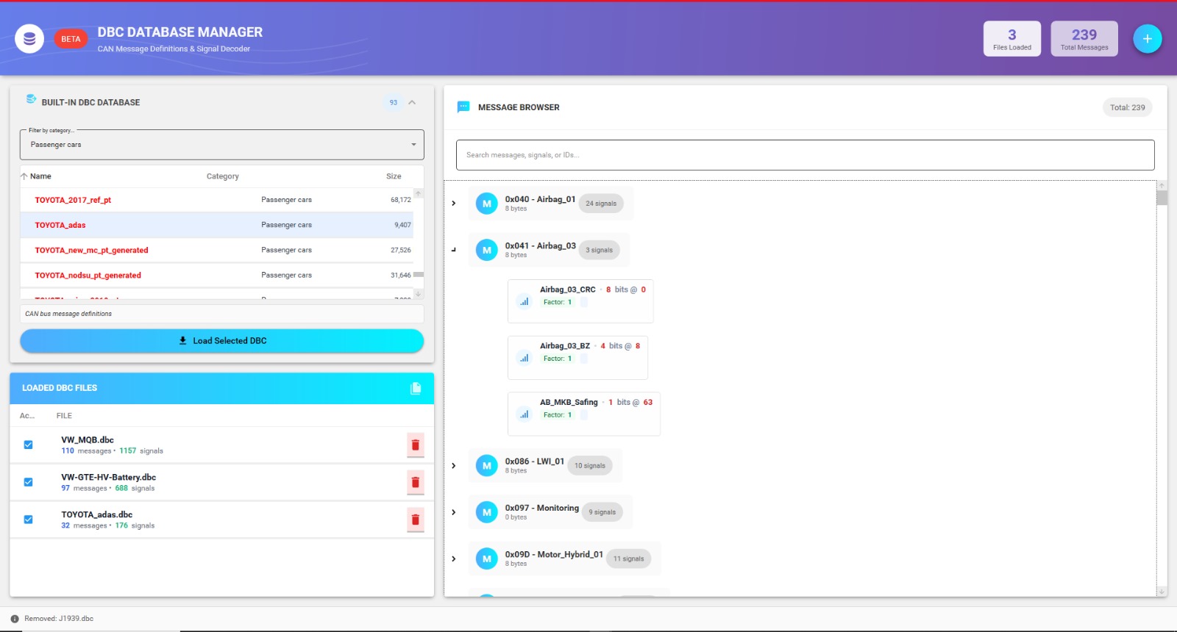
Task: Delete VW_MQB.dbc with trash icon
Action: (x=416, y=445)
